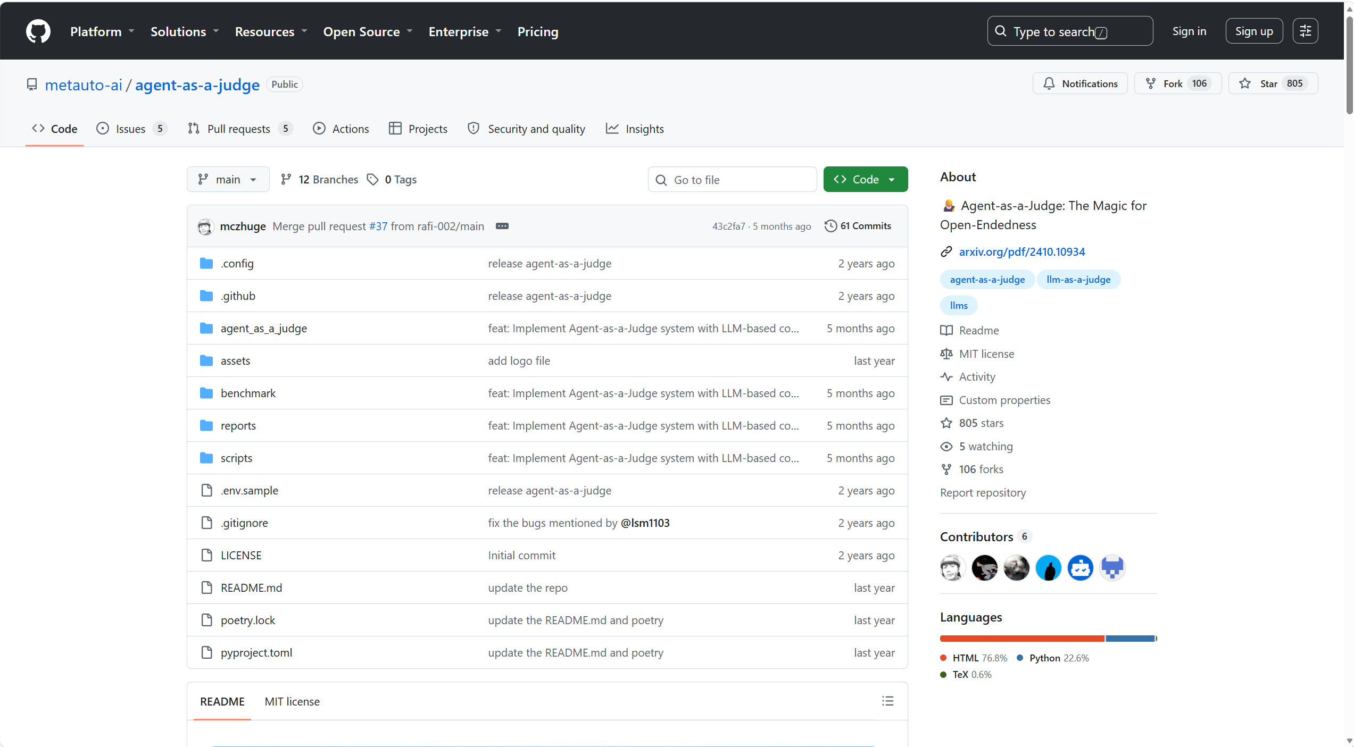Open the arxiv.org/pdf/2410.10934 link
This screenshot has height=747, width=1354.
1022,252
